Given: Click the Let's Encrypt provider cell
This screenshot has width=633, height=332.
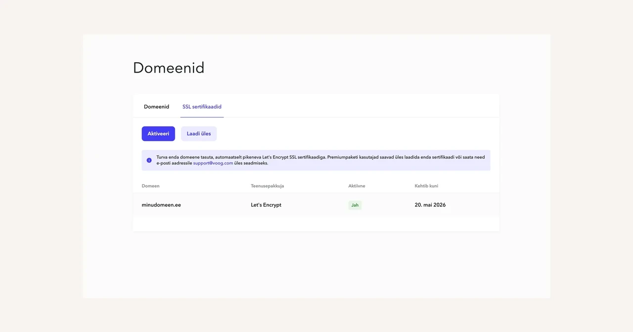Looking at the screenshot, I should 266,205.
